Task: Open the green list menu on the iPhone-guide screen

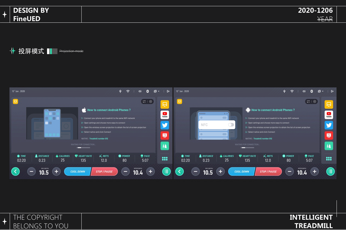Action: point(167,171)
